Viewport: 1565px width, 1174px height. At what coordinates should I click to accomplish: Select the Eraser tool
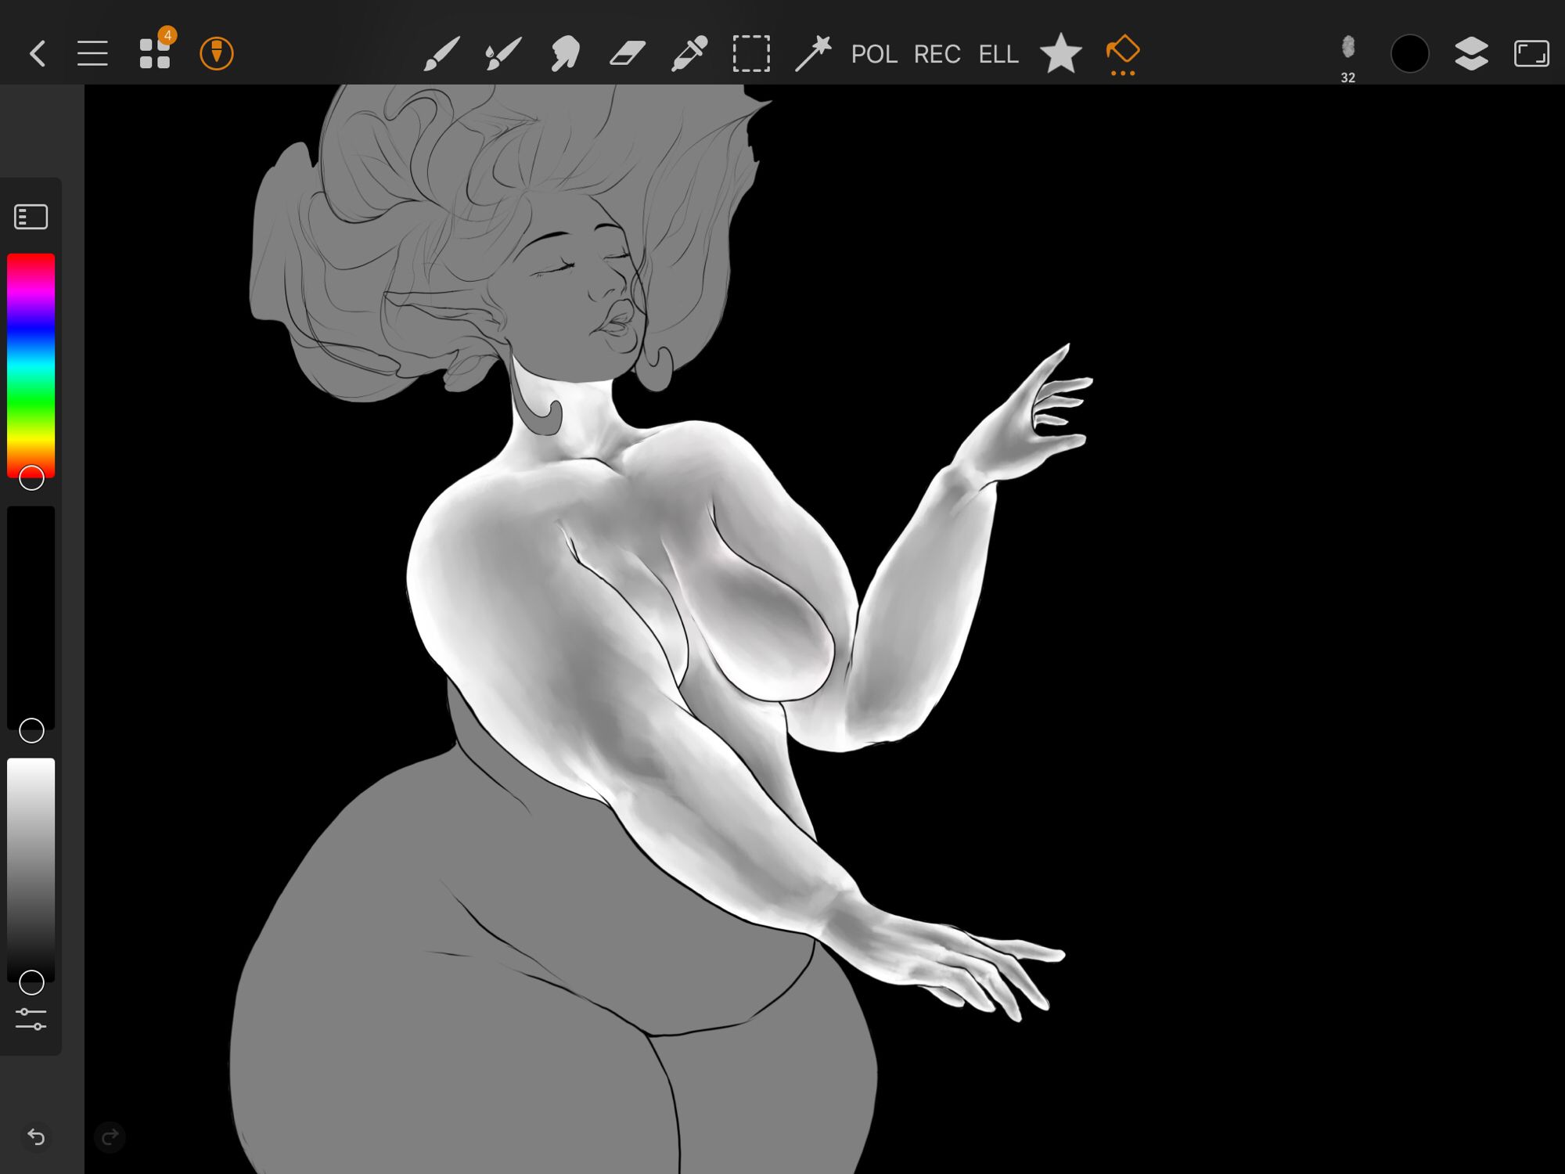pyautogui.click(x=628, y=54)
